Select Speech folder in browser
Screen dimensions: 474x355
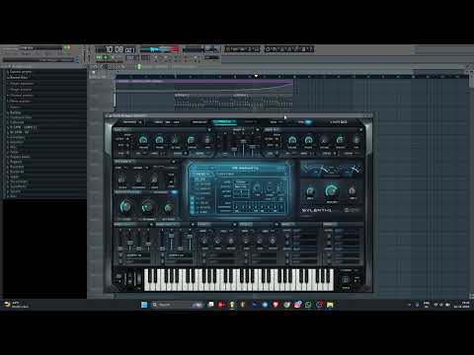tap(15, 191)
